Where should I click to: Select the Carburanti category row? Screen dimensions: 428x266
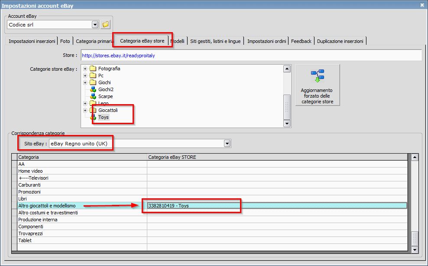coord(210,185)
